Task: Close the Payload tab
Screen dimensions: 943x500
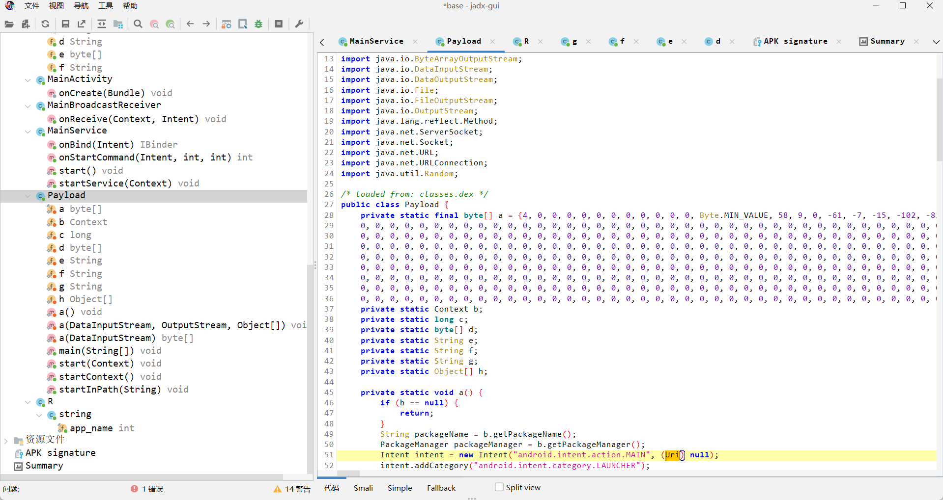Action: (x=493, y=42)
